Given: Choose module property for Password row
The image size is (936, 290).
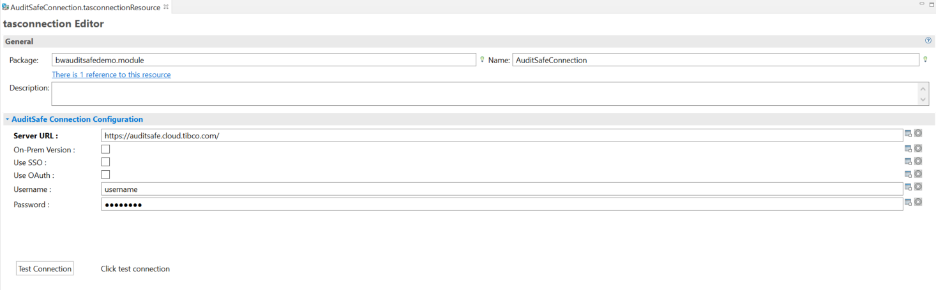Looking at the screenshot, I should (908, 202).
